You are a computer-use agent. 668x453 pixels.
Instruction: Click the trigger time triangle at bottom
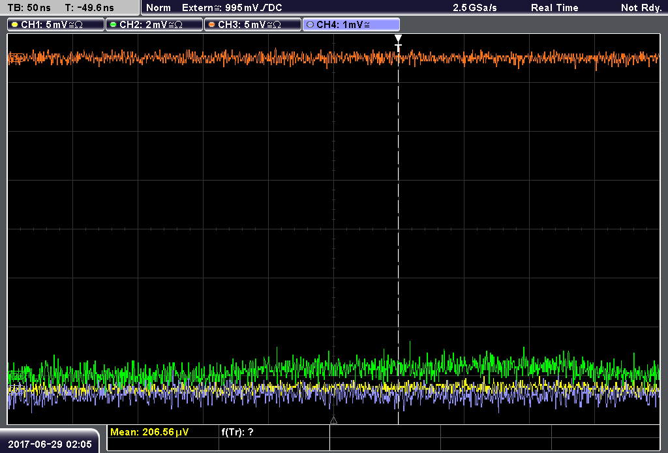(333, 420)
